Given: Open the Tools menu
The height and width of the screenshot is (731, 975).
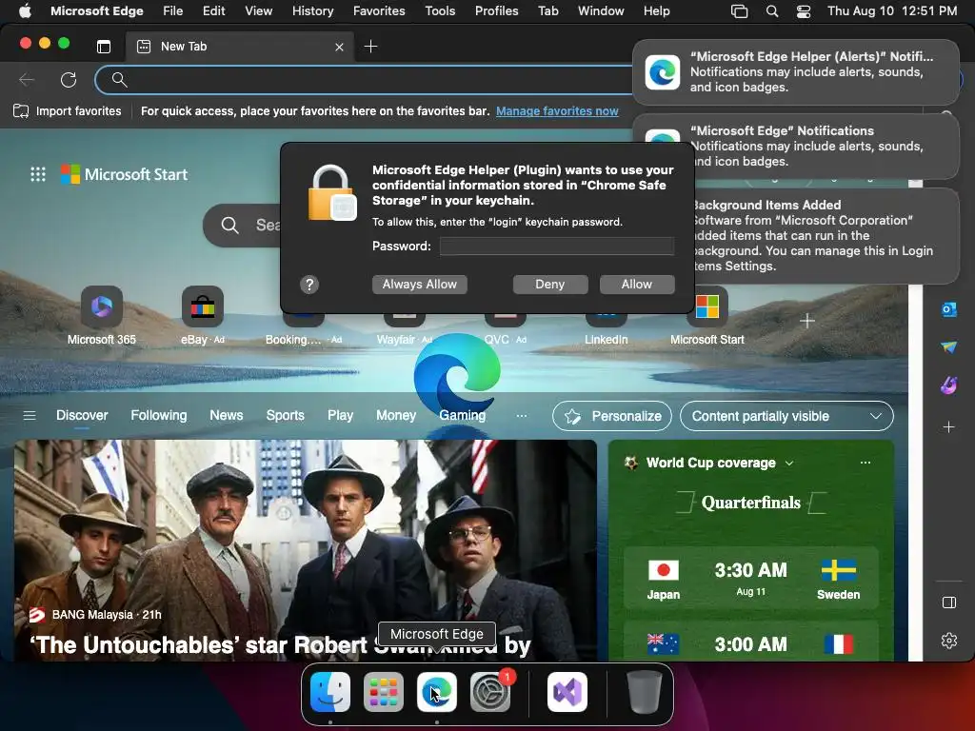Looking at the screenshot, I should click(x=440, y=11).
